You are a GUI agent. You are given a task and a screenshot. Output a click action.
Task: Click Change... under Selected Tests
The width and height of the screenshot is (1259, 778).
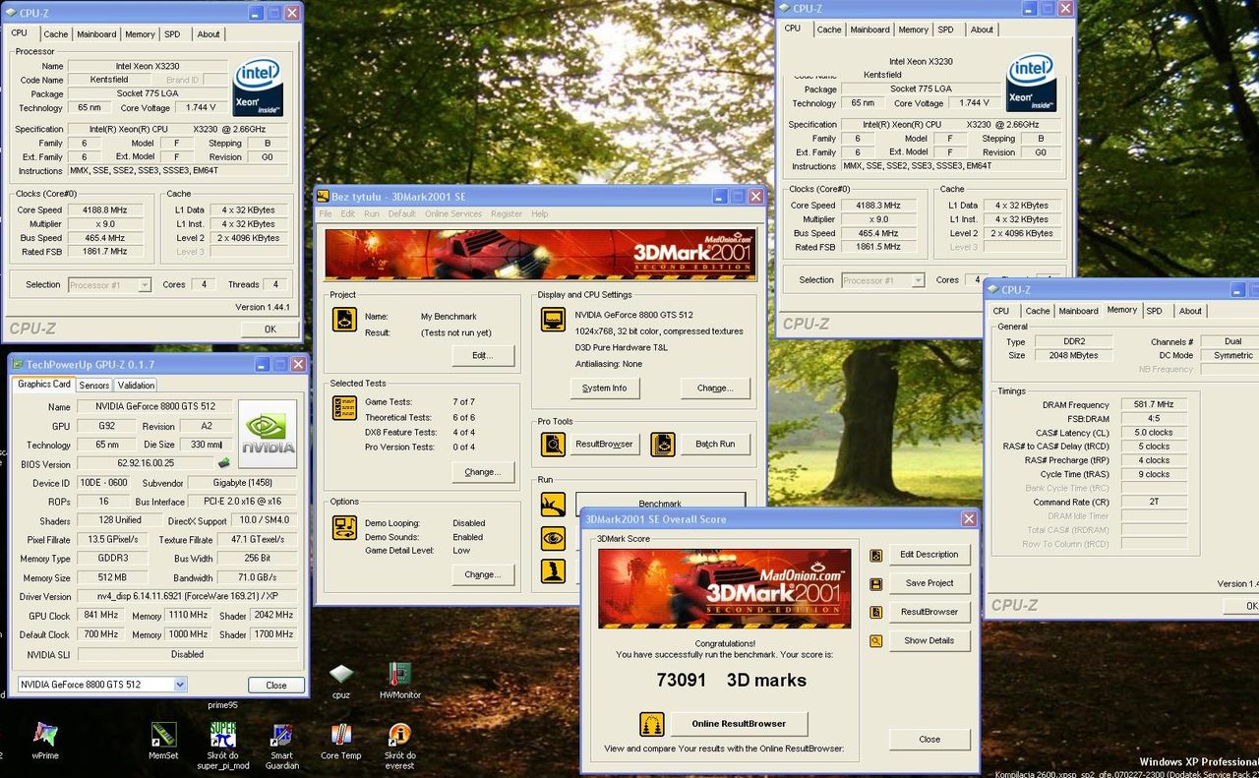click(483, 472)
